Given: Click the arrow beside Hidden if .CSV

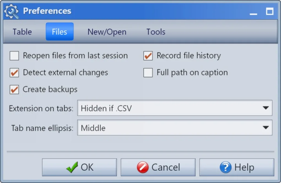Looking at the screenshot, I should coord(266,108).
